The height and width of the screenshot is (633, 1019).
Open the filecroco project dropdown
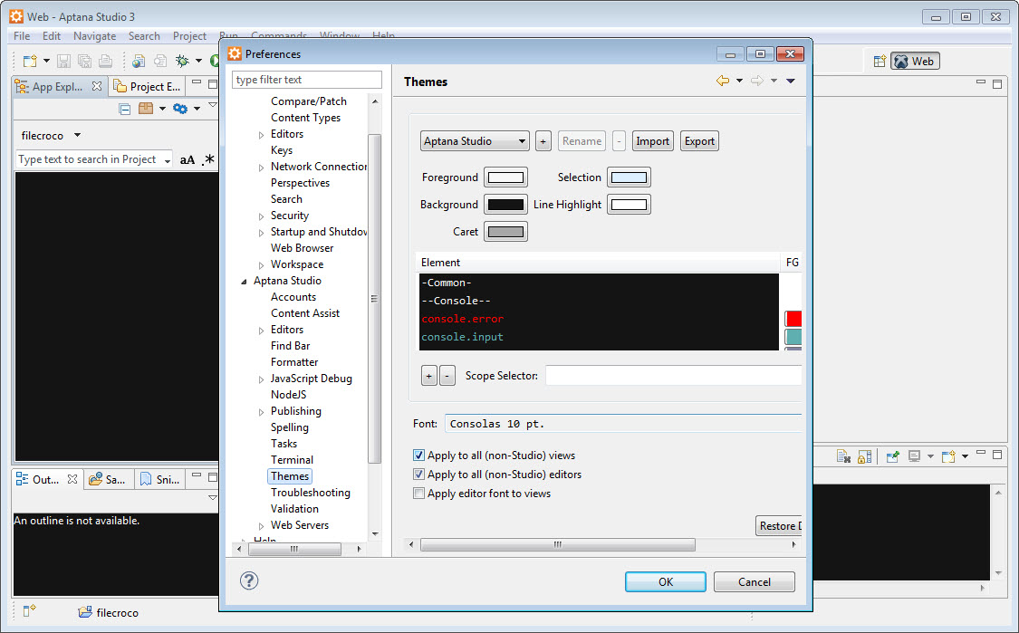77,135
